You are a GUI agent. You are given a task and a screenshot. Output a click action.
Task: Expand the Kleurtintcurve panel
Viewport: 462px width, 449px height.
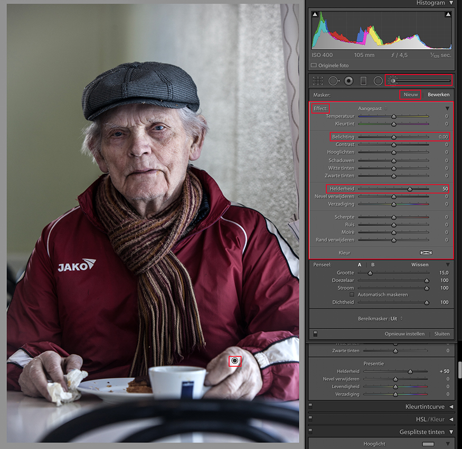tap(451, 407)
